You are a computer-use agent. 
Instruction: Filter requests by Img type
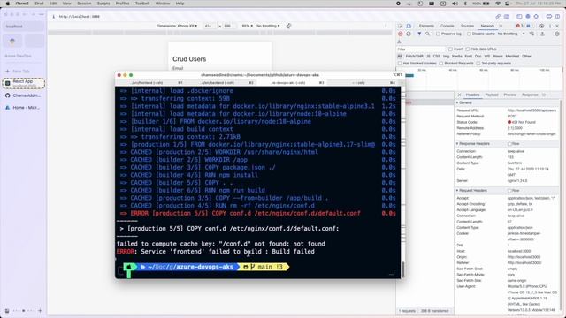[446, 57]
